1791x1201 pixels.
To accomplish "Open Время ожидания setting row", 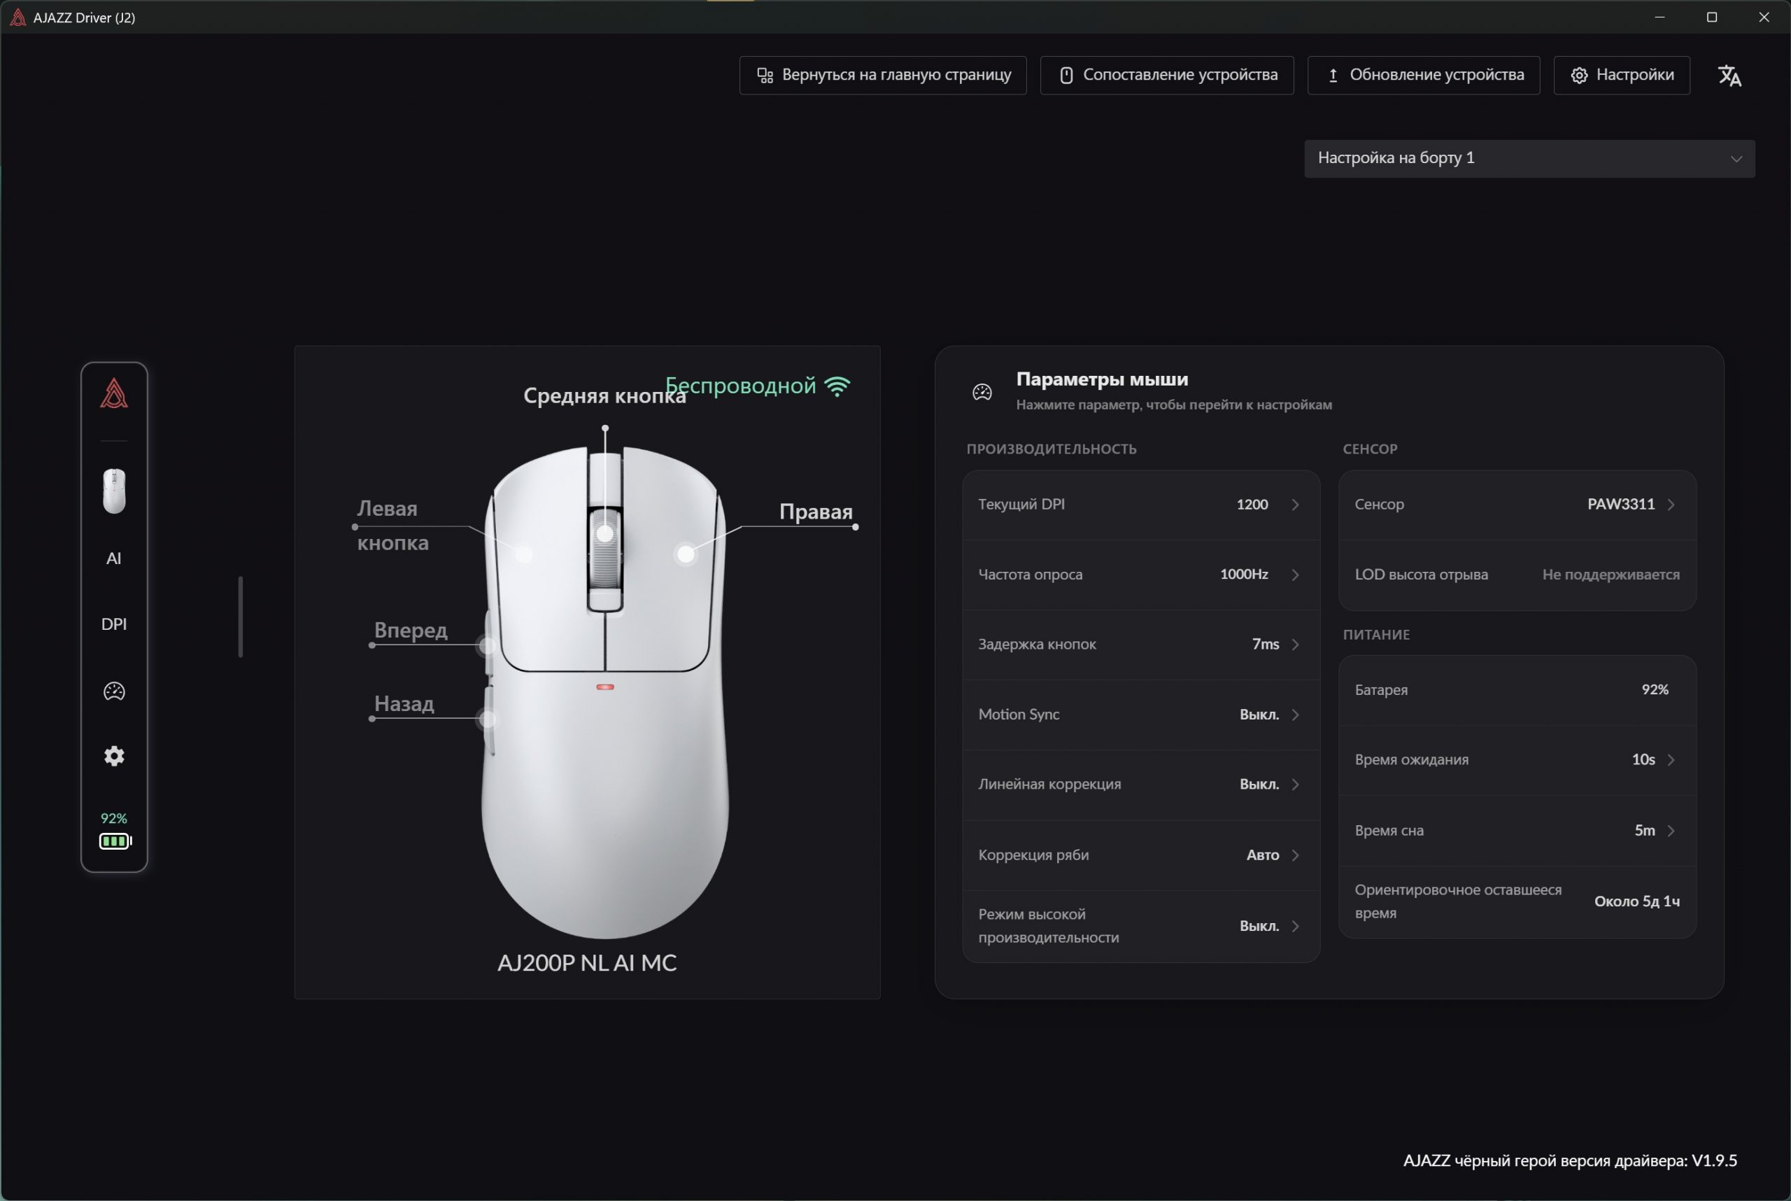I will (x=1517, y=760).
